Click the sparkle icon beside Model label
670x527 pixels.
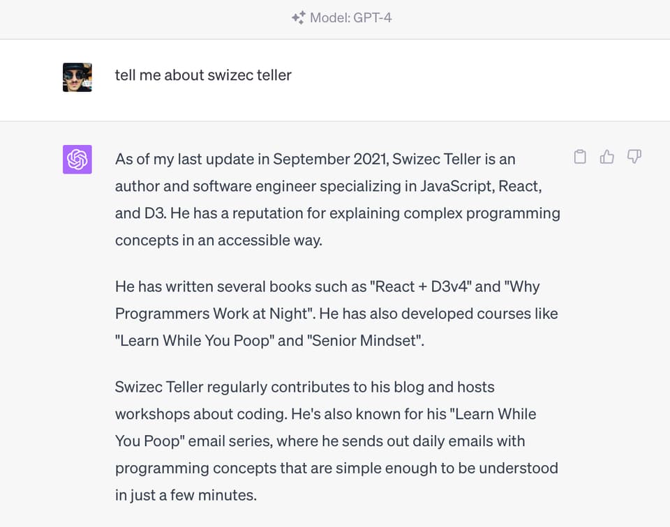298,17
